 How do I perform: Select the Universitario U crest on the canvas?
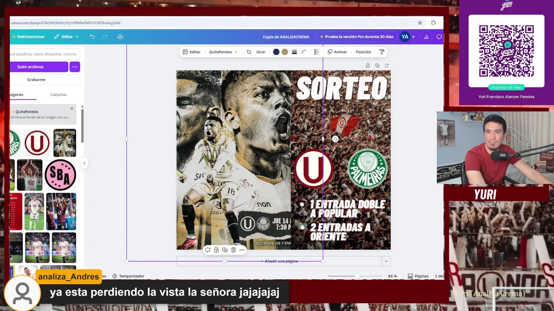tap(313, 168)
